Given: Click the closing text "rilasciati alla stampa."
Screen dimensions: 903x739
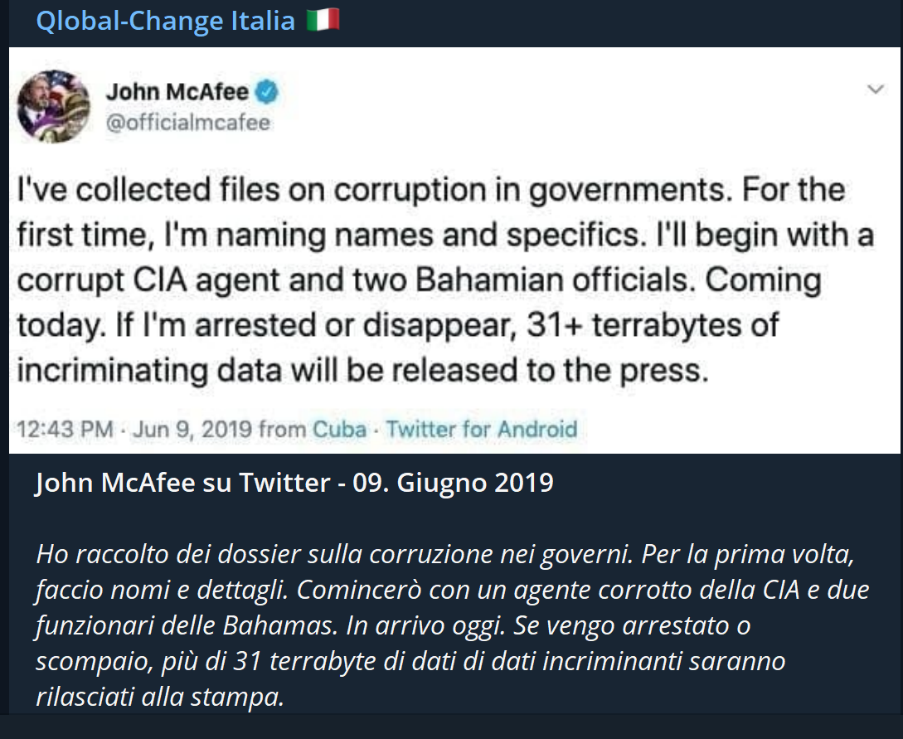Looking at the screenshot, I should [160, 697].
